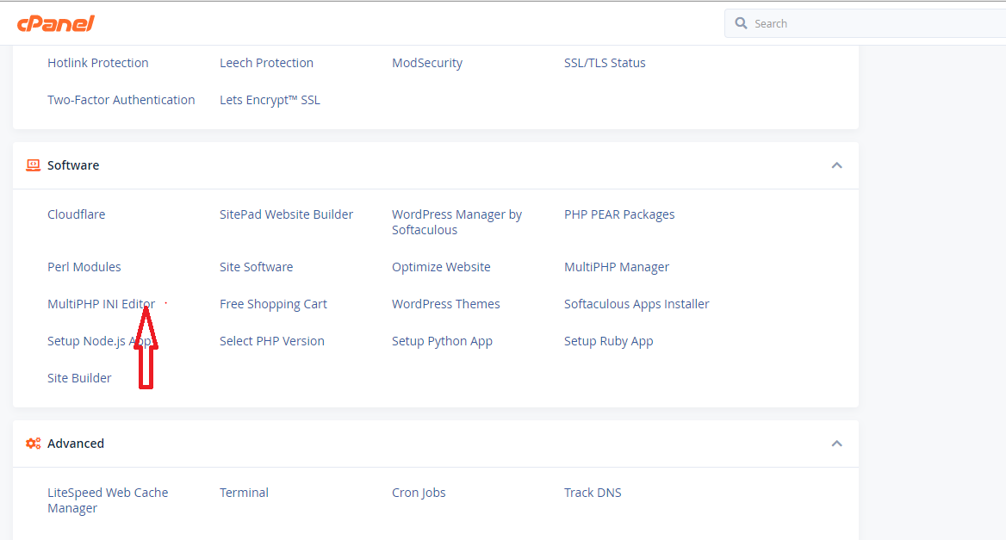
Task: Go to PHP PEAR Packages
Action: click(x=619, y=214)
